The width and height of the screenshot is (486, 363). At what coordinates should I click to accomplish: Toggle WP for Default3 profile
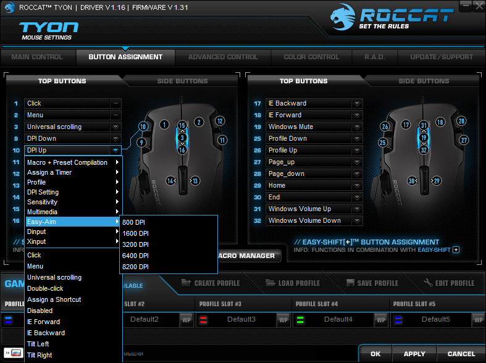click(x=283, y=320)
